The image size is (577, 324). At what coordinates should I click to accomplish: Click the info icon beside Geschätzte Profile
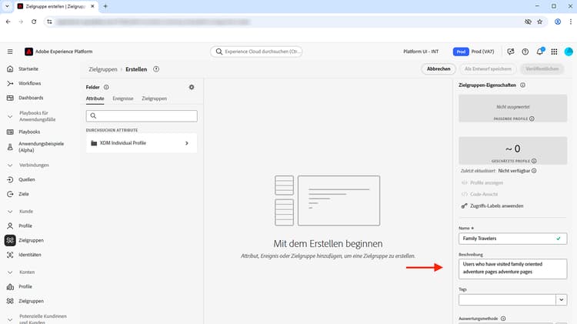click(x=534, y=161)
